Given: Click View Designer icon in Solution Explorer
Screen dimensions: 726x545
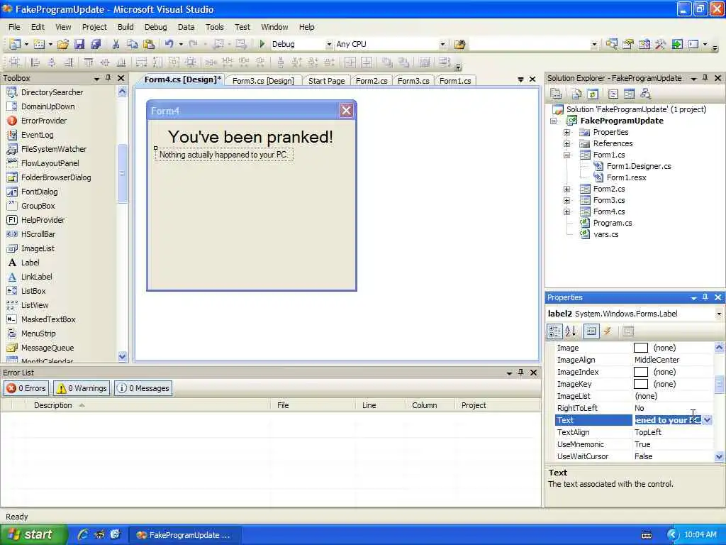Looking at the screenshot, I should [x=629, y=94].
